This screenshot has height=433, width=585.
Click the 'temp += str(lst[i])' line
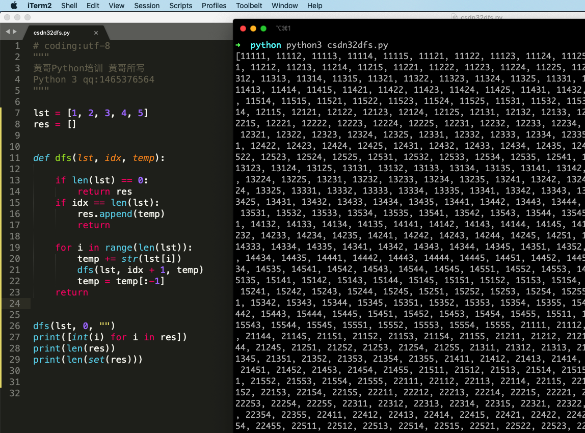[129, 258]
